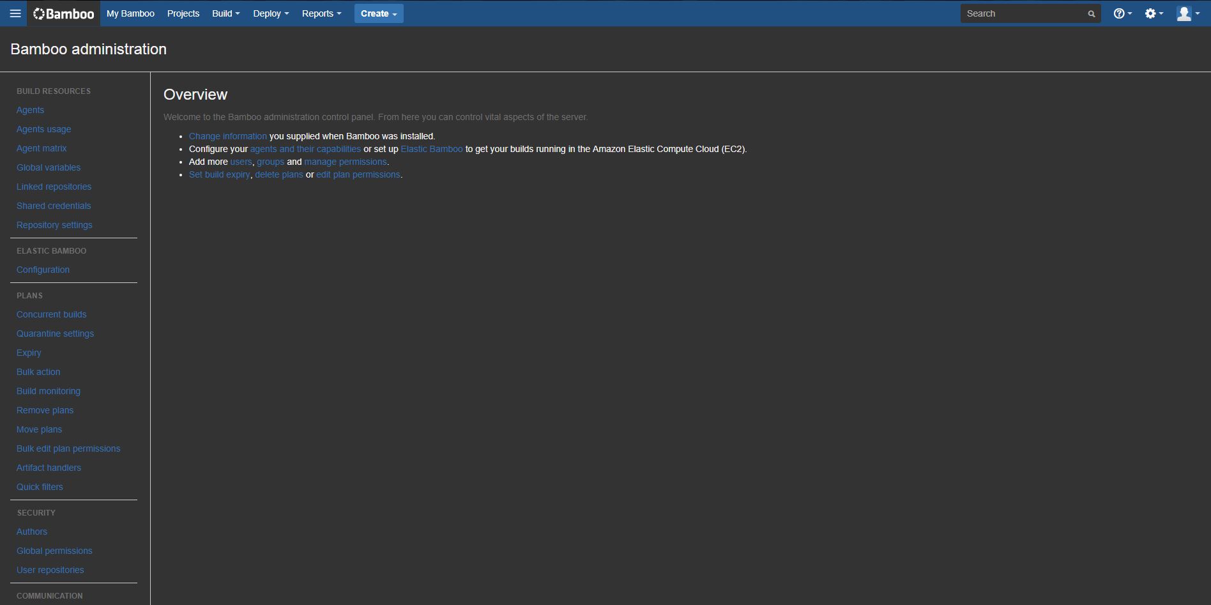Click the users link in Overview
The width and height of the screenshot is (1211, 605).
pyautogui.click(x=241, y=162)
